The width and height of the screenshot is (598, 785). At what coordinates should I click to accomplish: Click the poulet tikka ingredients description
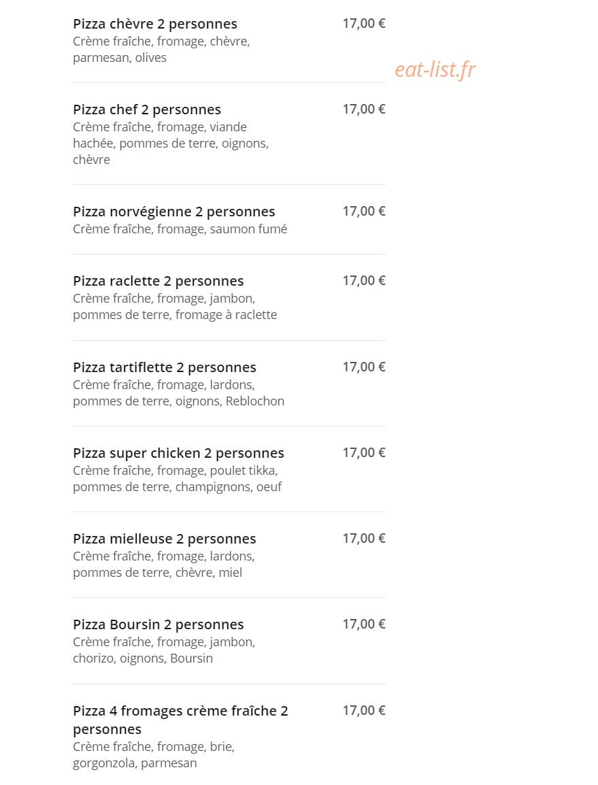(x=178, y=479)
